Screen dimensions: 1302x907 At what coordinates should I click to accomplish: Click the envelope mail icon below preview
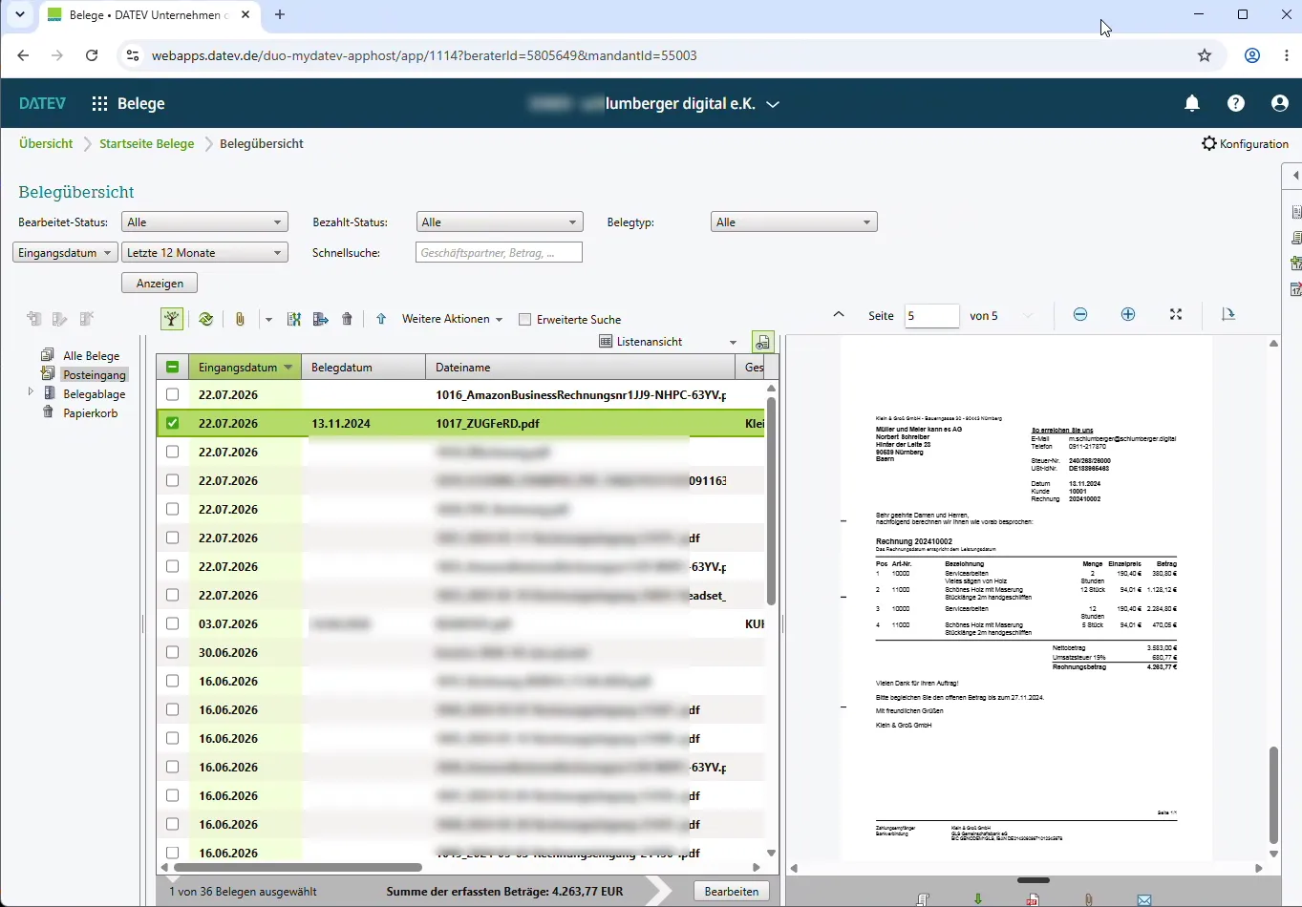pos(1144,899)
